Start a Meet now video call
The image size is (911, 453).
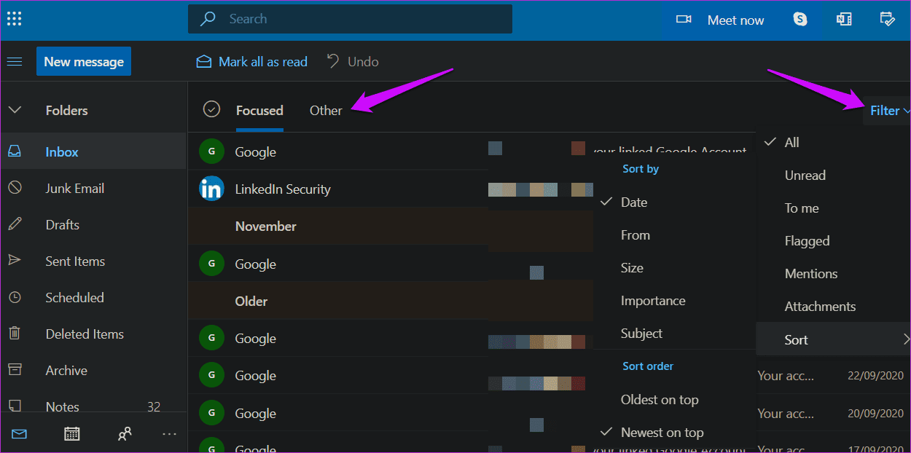720,20
